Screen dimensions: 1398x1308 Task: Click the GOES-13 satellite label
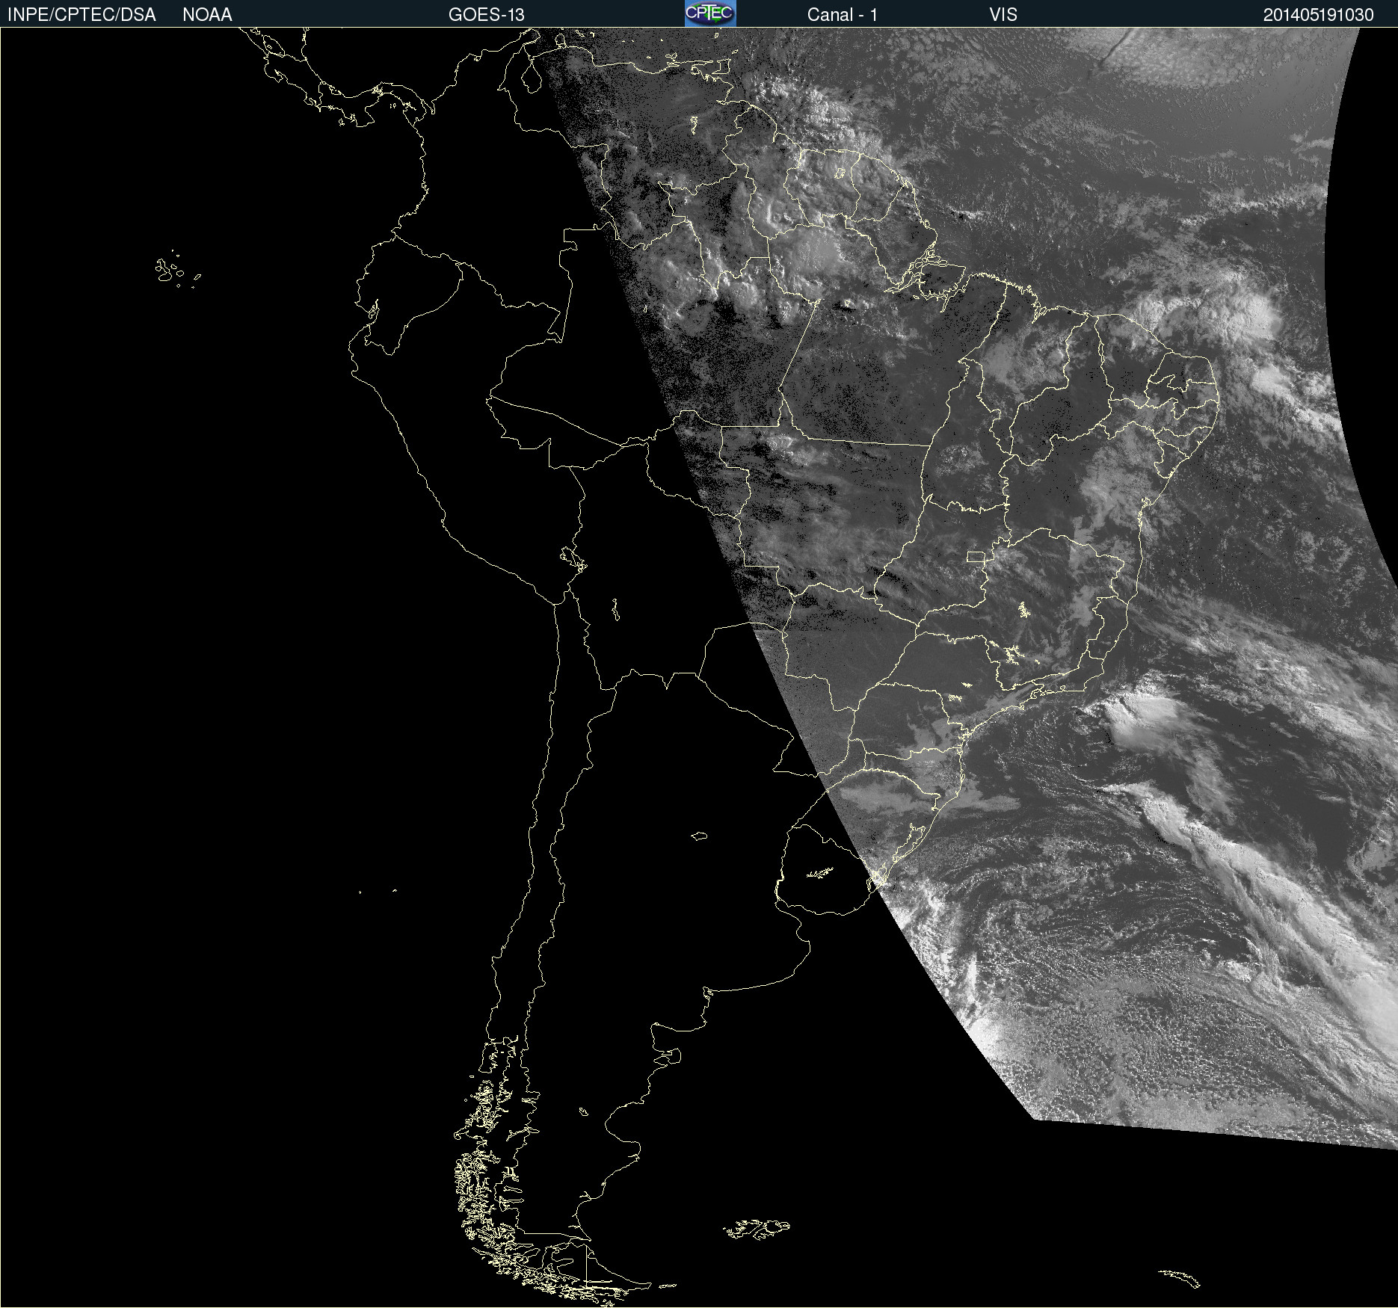coord(486,15)
